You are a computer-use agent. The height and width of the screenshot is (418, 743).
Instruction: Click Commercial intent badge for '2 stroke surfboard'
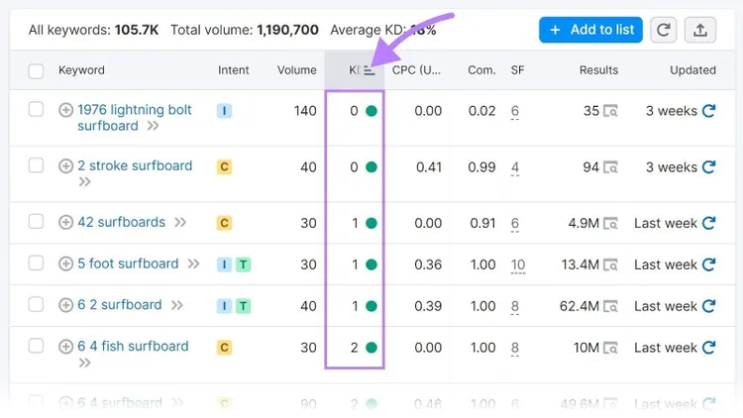(224, 166)
